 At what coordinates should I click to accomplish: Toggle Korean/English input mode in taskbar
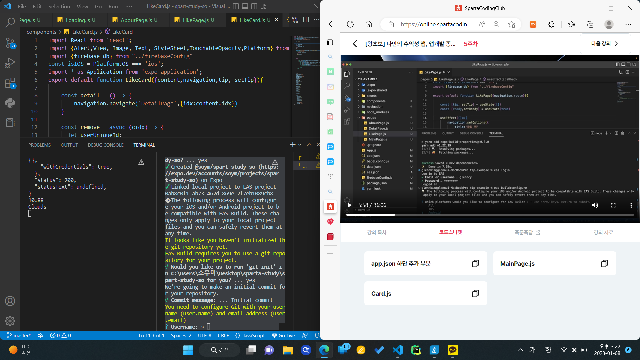pyautogui.click(x=548, y=350)
